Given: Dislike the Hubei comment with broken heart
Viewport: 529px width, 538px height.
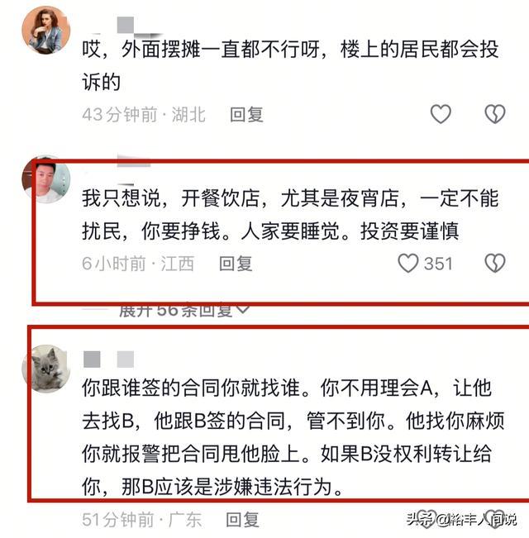Looking at the screenshot, I should pyautogui.click(x=494, y=114).
